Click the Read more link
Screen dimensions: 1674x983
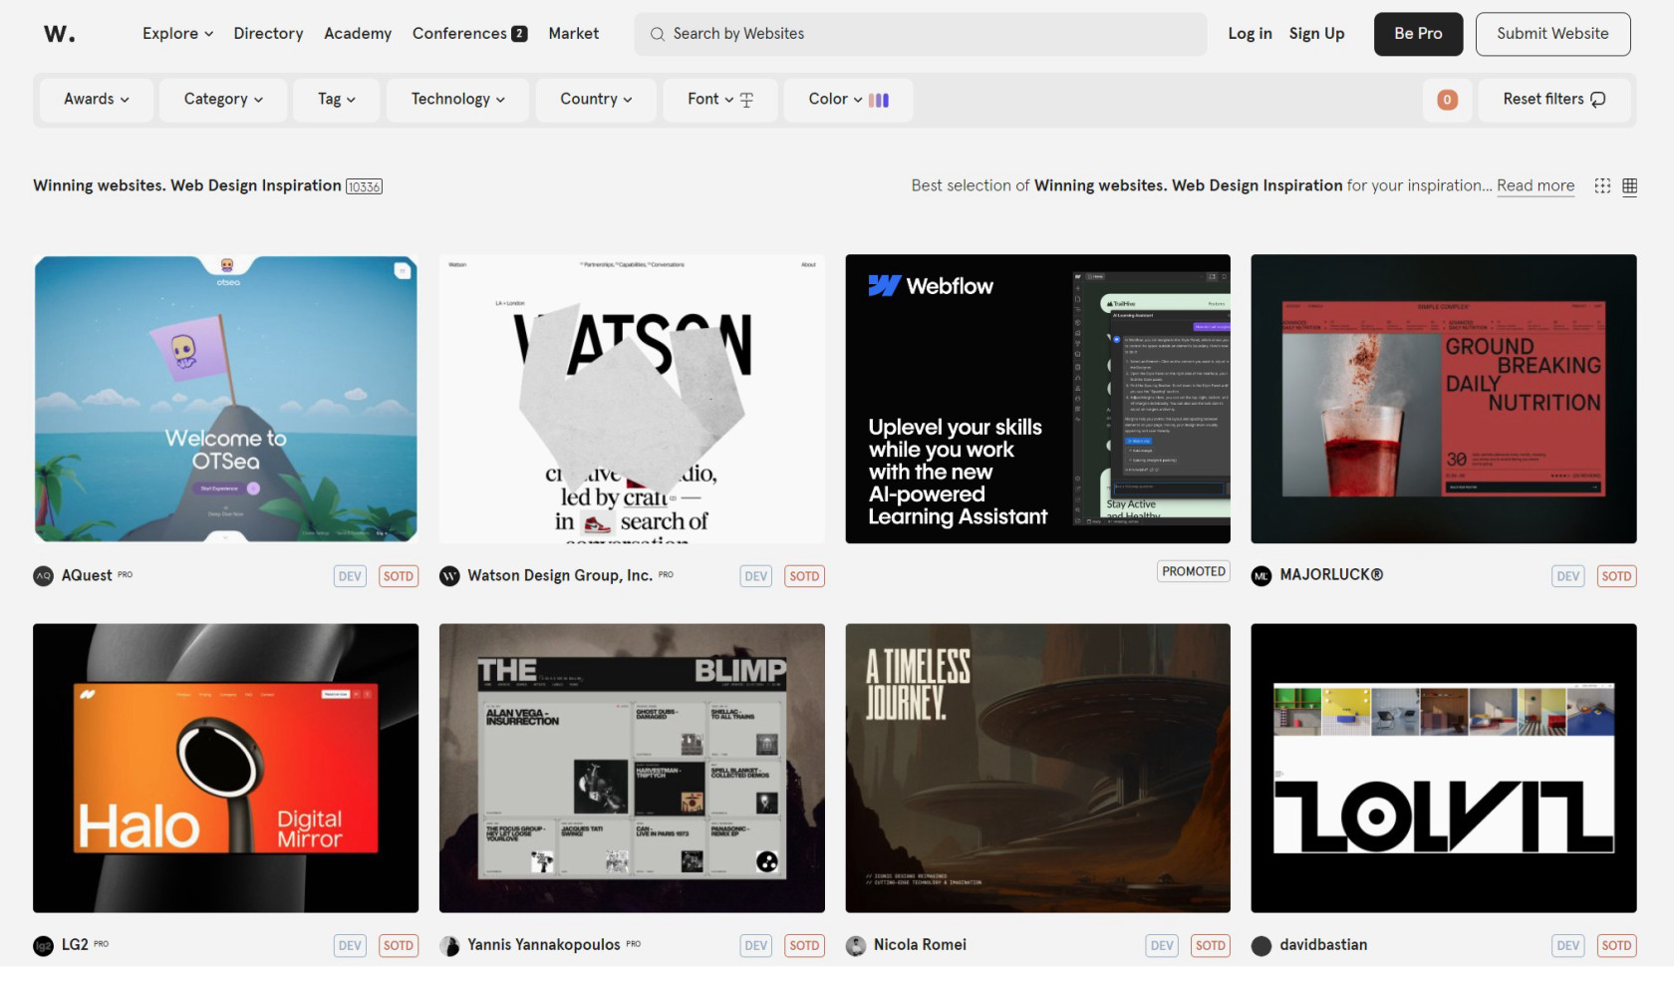coord(1535,185)
